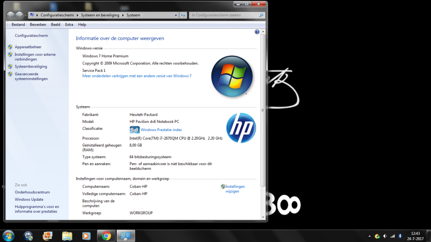Click the Control Panel taskbar button
Screen dimensions: 431x242
[125, 236]
